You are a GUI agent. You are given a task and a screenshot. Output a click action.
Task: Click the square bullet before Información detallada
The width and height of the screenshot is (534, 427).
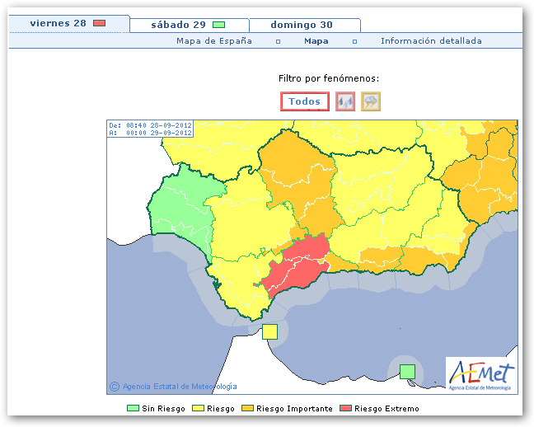(354, 41)
